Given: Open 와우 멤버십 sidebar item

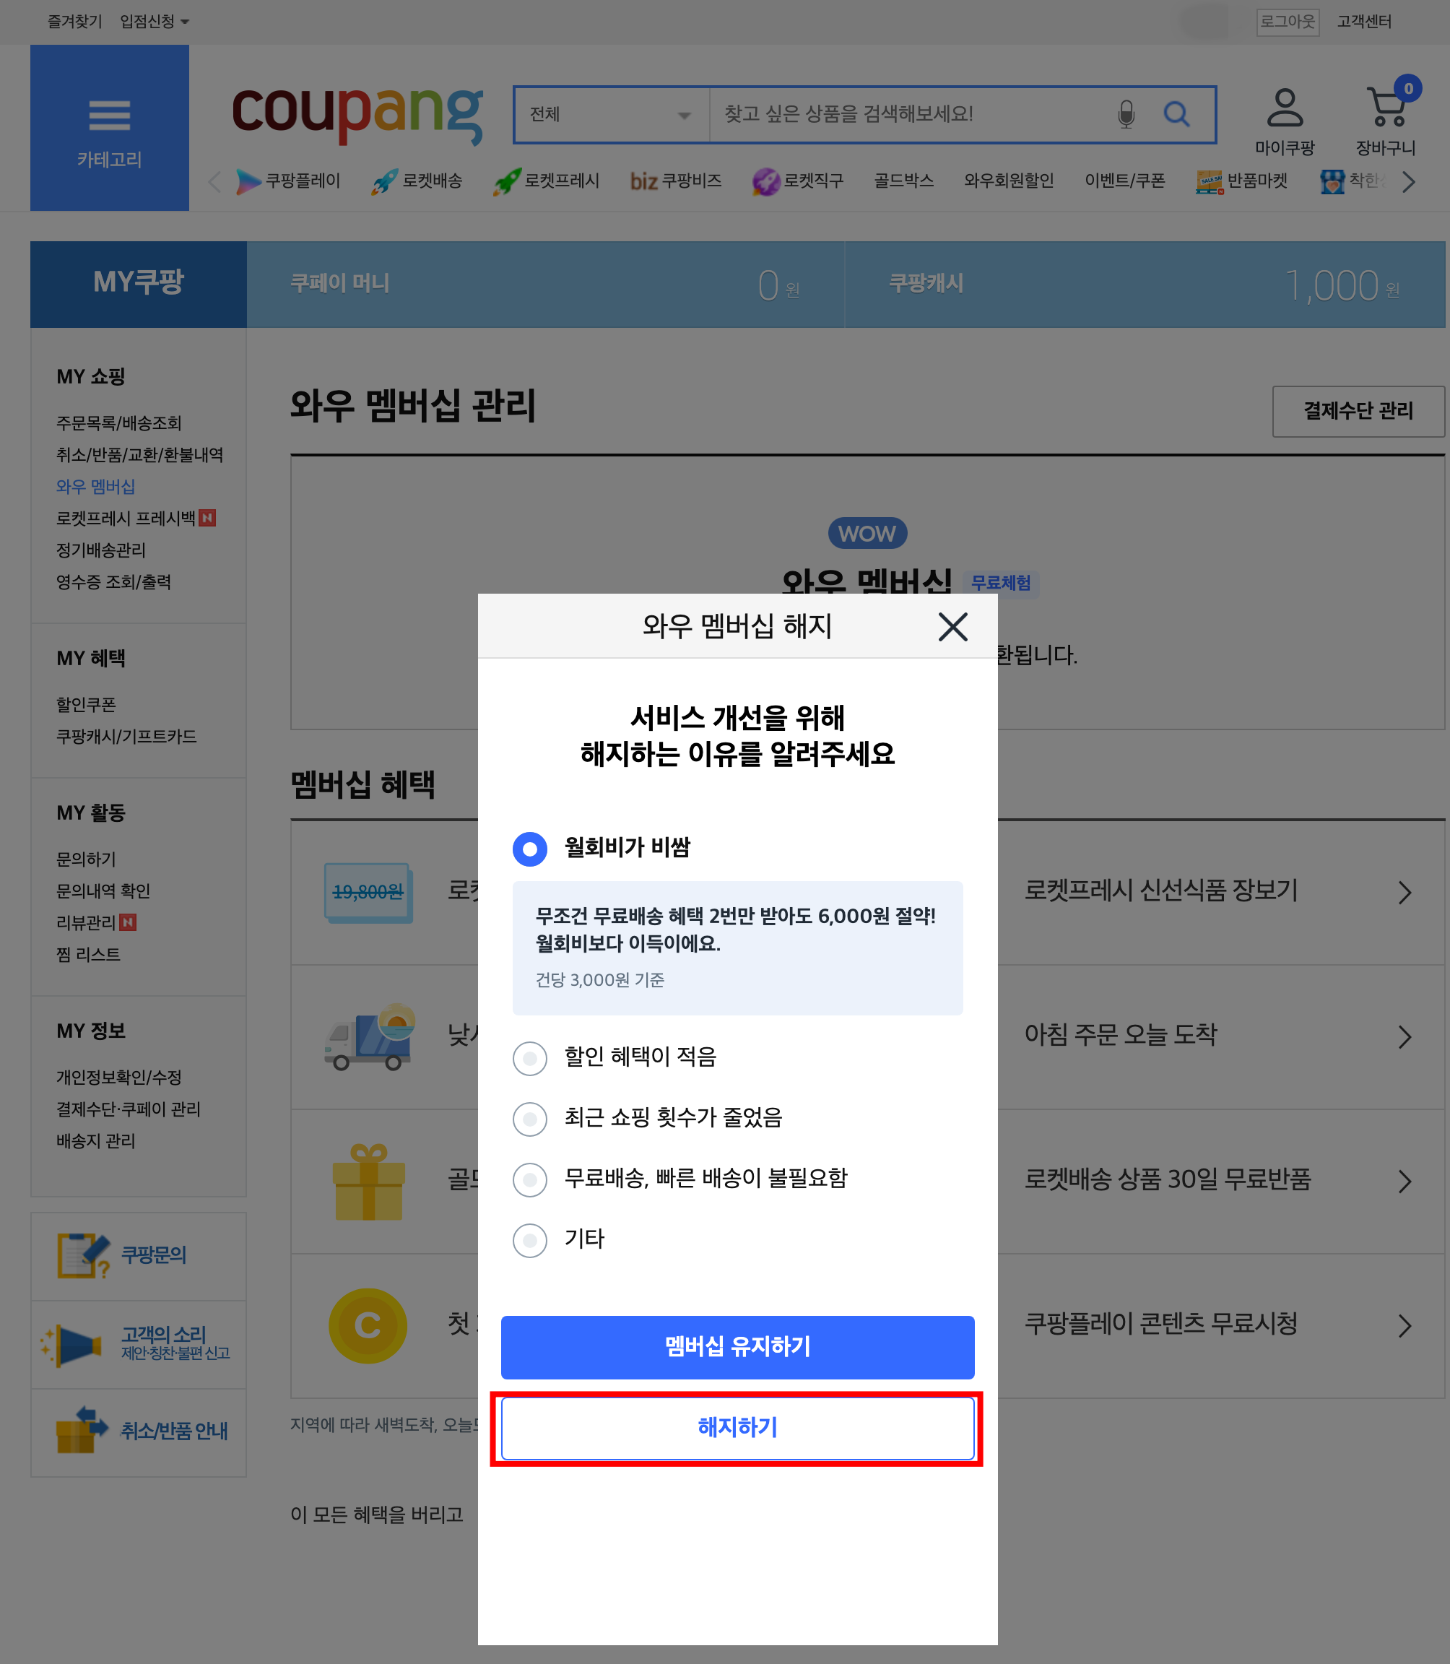Looking at the screenshot, I should click(x=95, y=486).
